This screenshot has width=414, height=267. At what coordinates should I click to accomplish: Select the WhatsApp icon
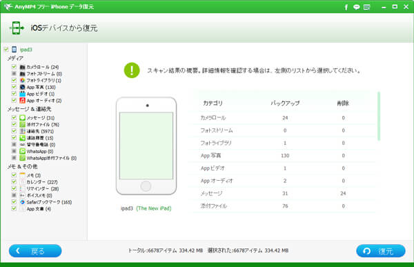coord(23,151)
